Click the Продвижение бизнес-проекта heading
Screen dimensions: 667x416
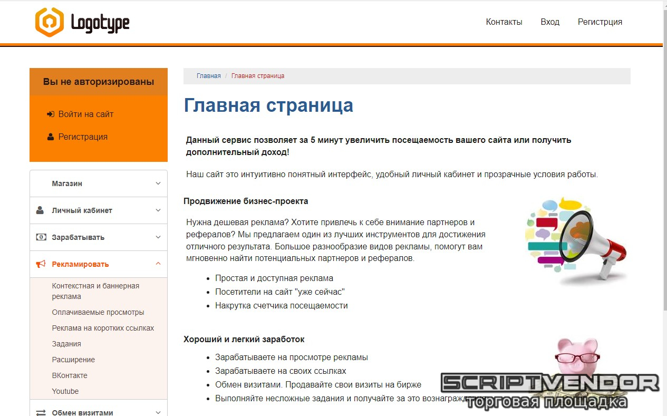[246, 201]
